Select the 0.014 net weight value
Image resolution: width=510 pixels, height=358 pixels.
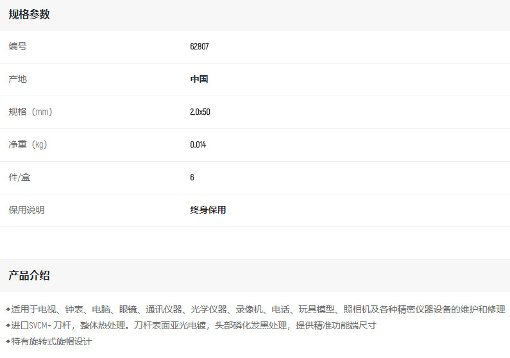198,144
